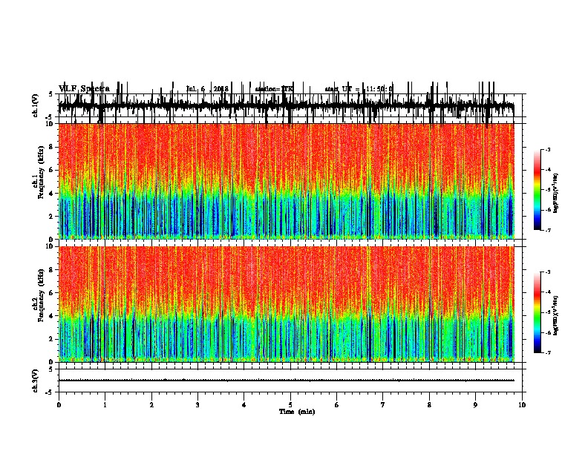This screenshot has height=454, width=588.
Task: Click the time axis tick label "9"
Action: (475, 404)
